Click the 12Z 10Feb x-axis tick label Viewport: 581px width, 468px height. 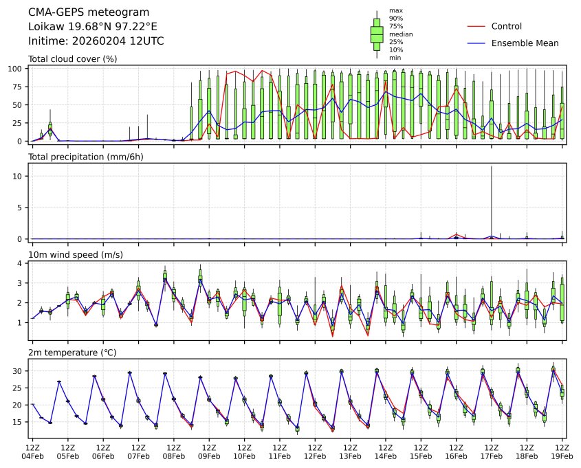pyautogui.click(x=245, y=452)
